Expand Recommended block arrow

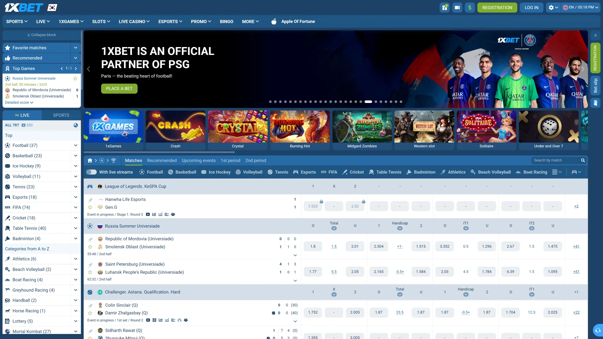(76, 58)
